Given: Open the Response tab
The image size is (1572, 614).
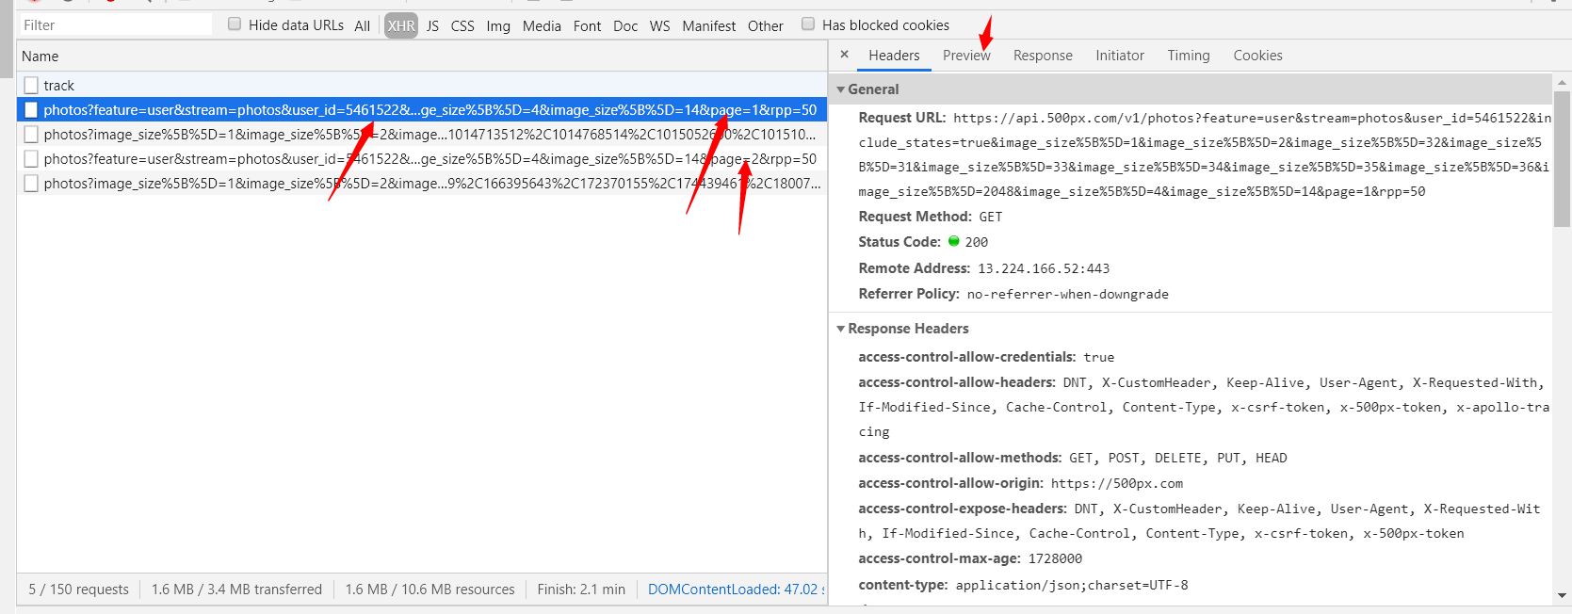Looking at the screenshot, I should tap(1042, 56).
